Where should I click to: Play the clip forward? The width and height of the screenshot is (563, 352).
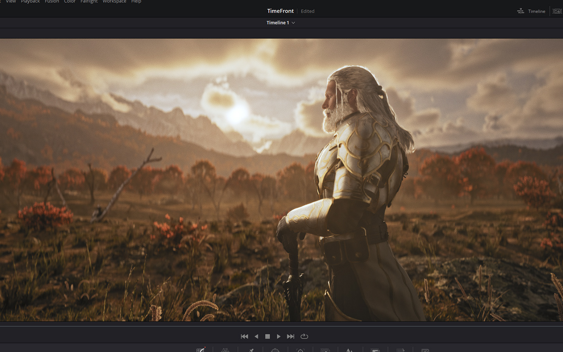(x=279, y=336)
